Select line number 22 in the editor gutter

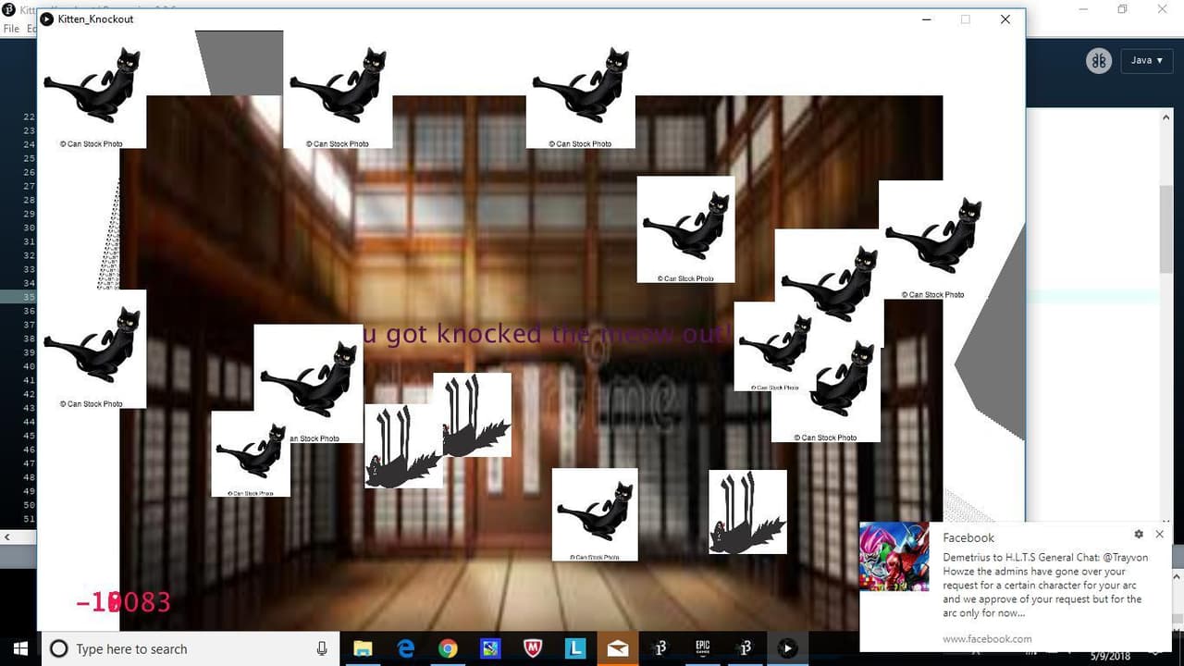coord(29,117)
